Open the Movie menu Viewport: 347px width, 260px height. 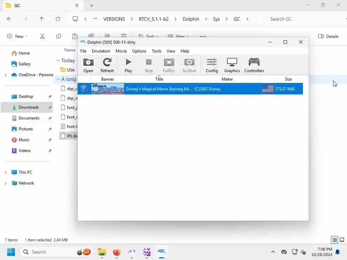pos(121,51)
